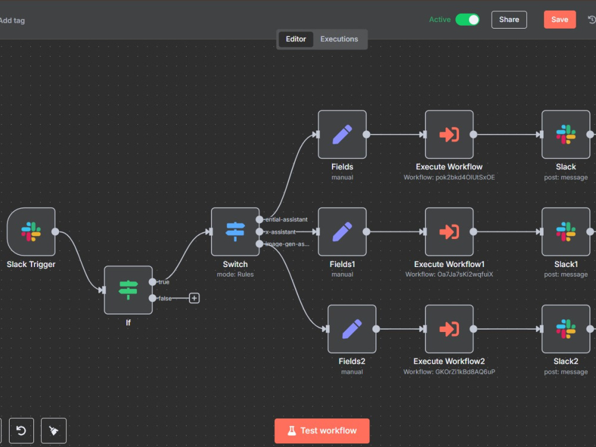Click the 'mode: Rules' label under Switch

click(235, 274)
